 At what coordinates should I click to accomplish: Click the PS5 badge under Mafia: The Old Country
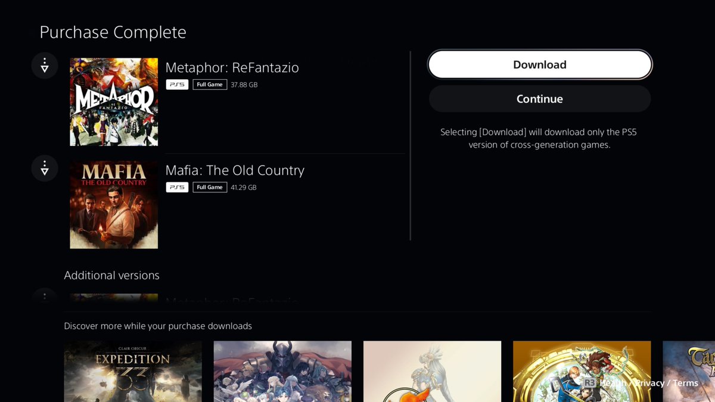click(177, 187)
